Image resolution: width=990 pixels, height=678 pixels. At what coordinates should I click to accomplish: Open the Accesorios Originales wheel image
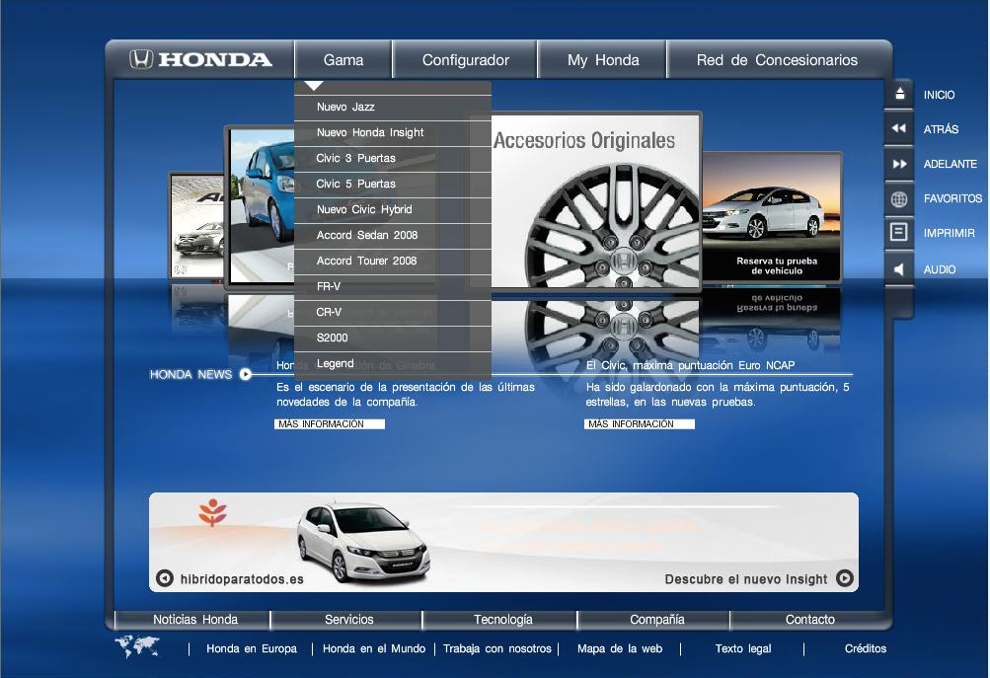pos(595,200)
